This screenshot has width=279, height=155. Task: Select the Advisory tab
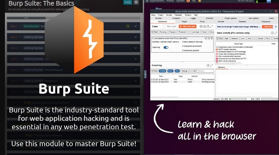click(221, 67)
